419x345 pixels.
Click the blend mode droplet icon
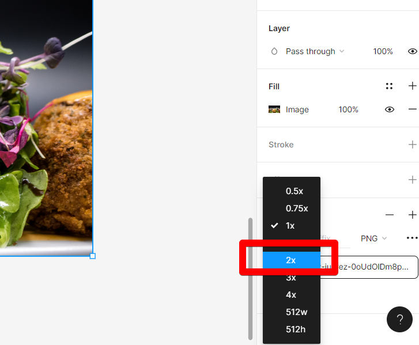point(274,51)
